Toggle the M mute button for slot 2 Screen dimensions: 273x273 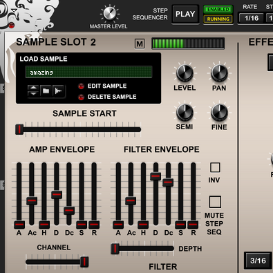[140, 44]
